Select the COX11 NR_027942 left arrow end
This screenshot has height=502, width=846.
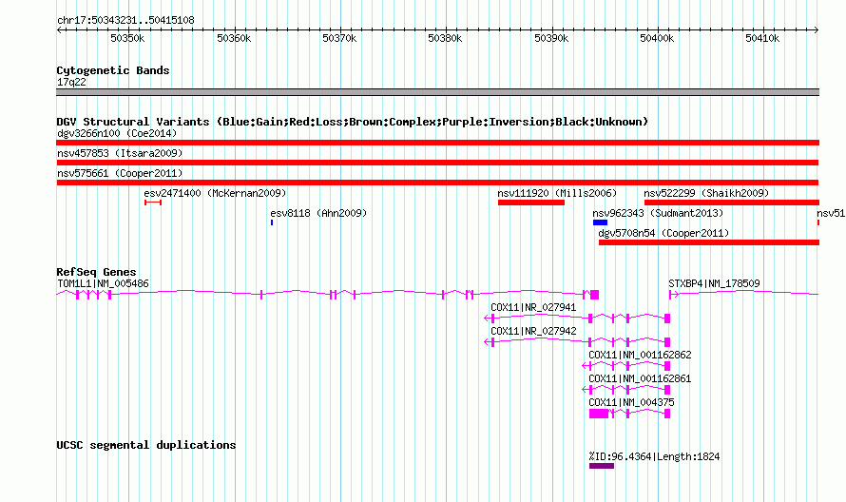tap(489, 342)
